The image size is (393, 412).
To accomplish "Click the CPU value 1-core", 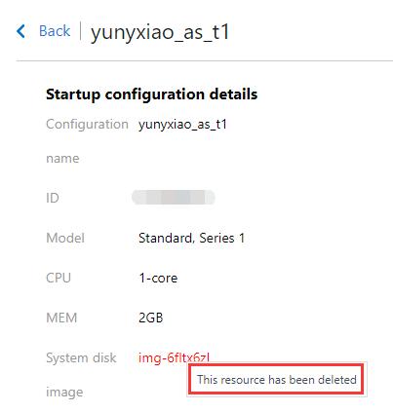I will tap(158, 278).
